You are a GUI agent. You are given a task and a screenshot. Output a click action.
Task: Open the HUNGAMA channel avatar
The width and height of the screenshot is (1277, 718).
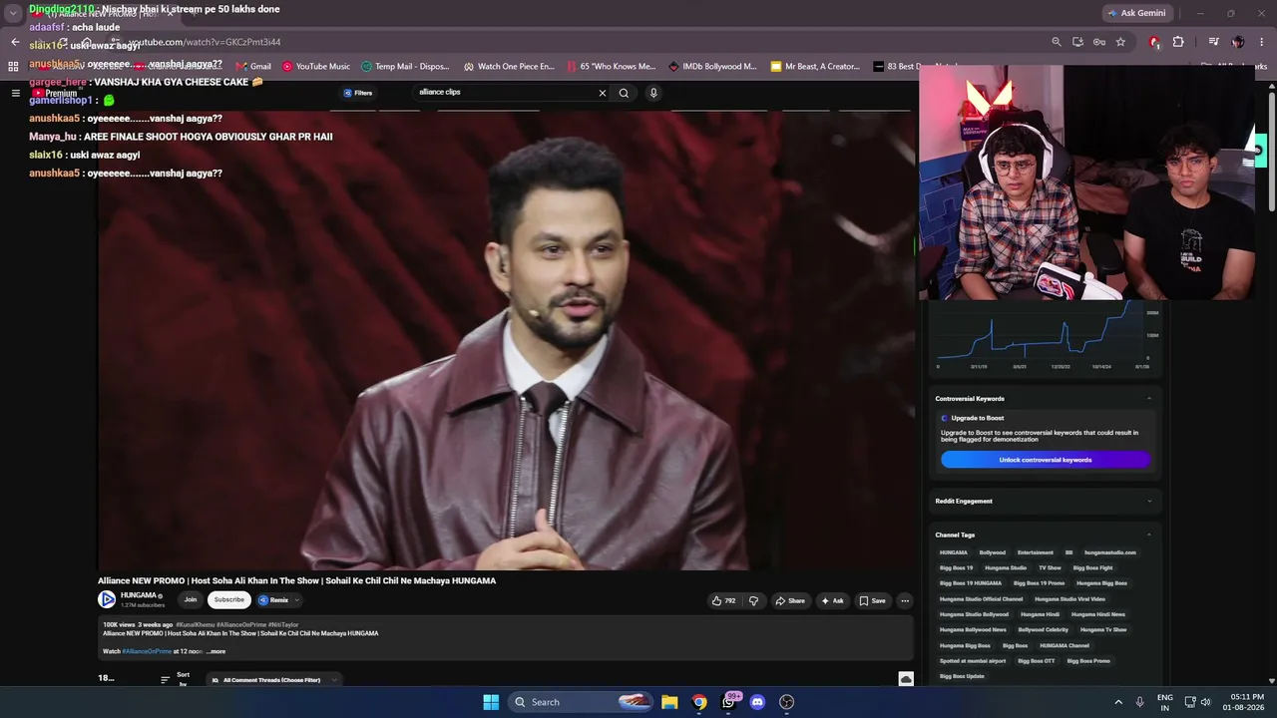coord(107,599)
